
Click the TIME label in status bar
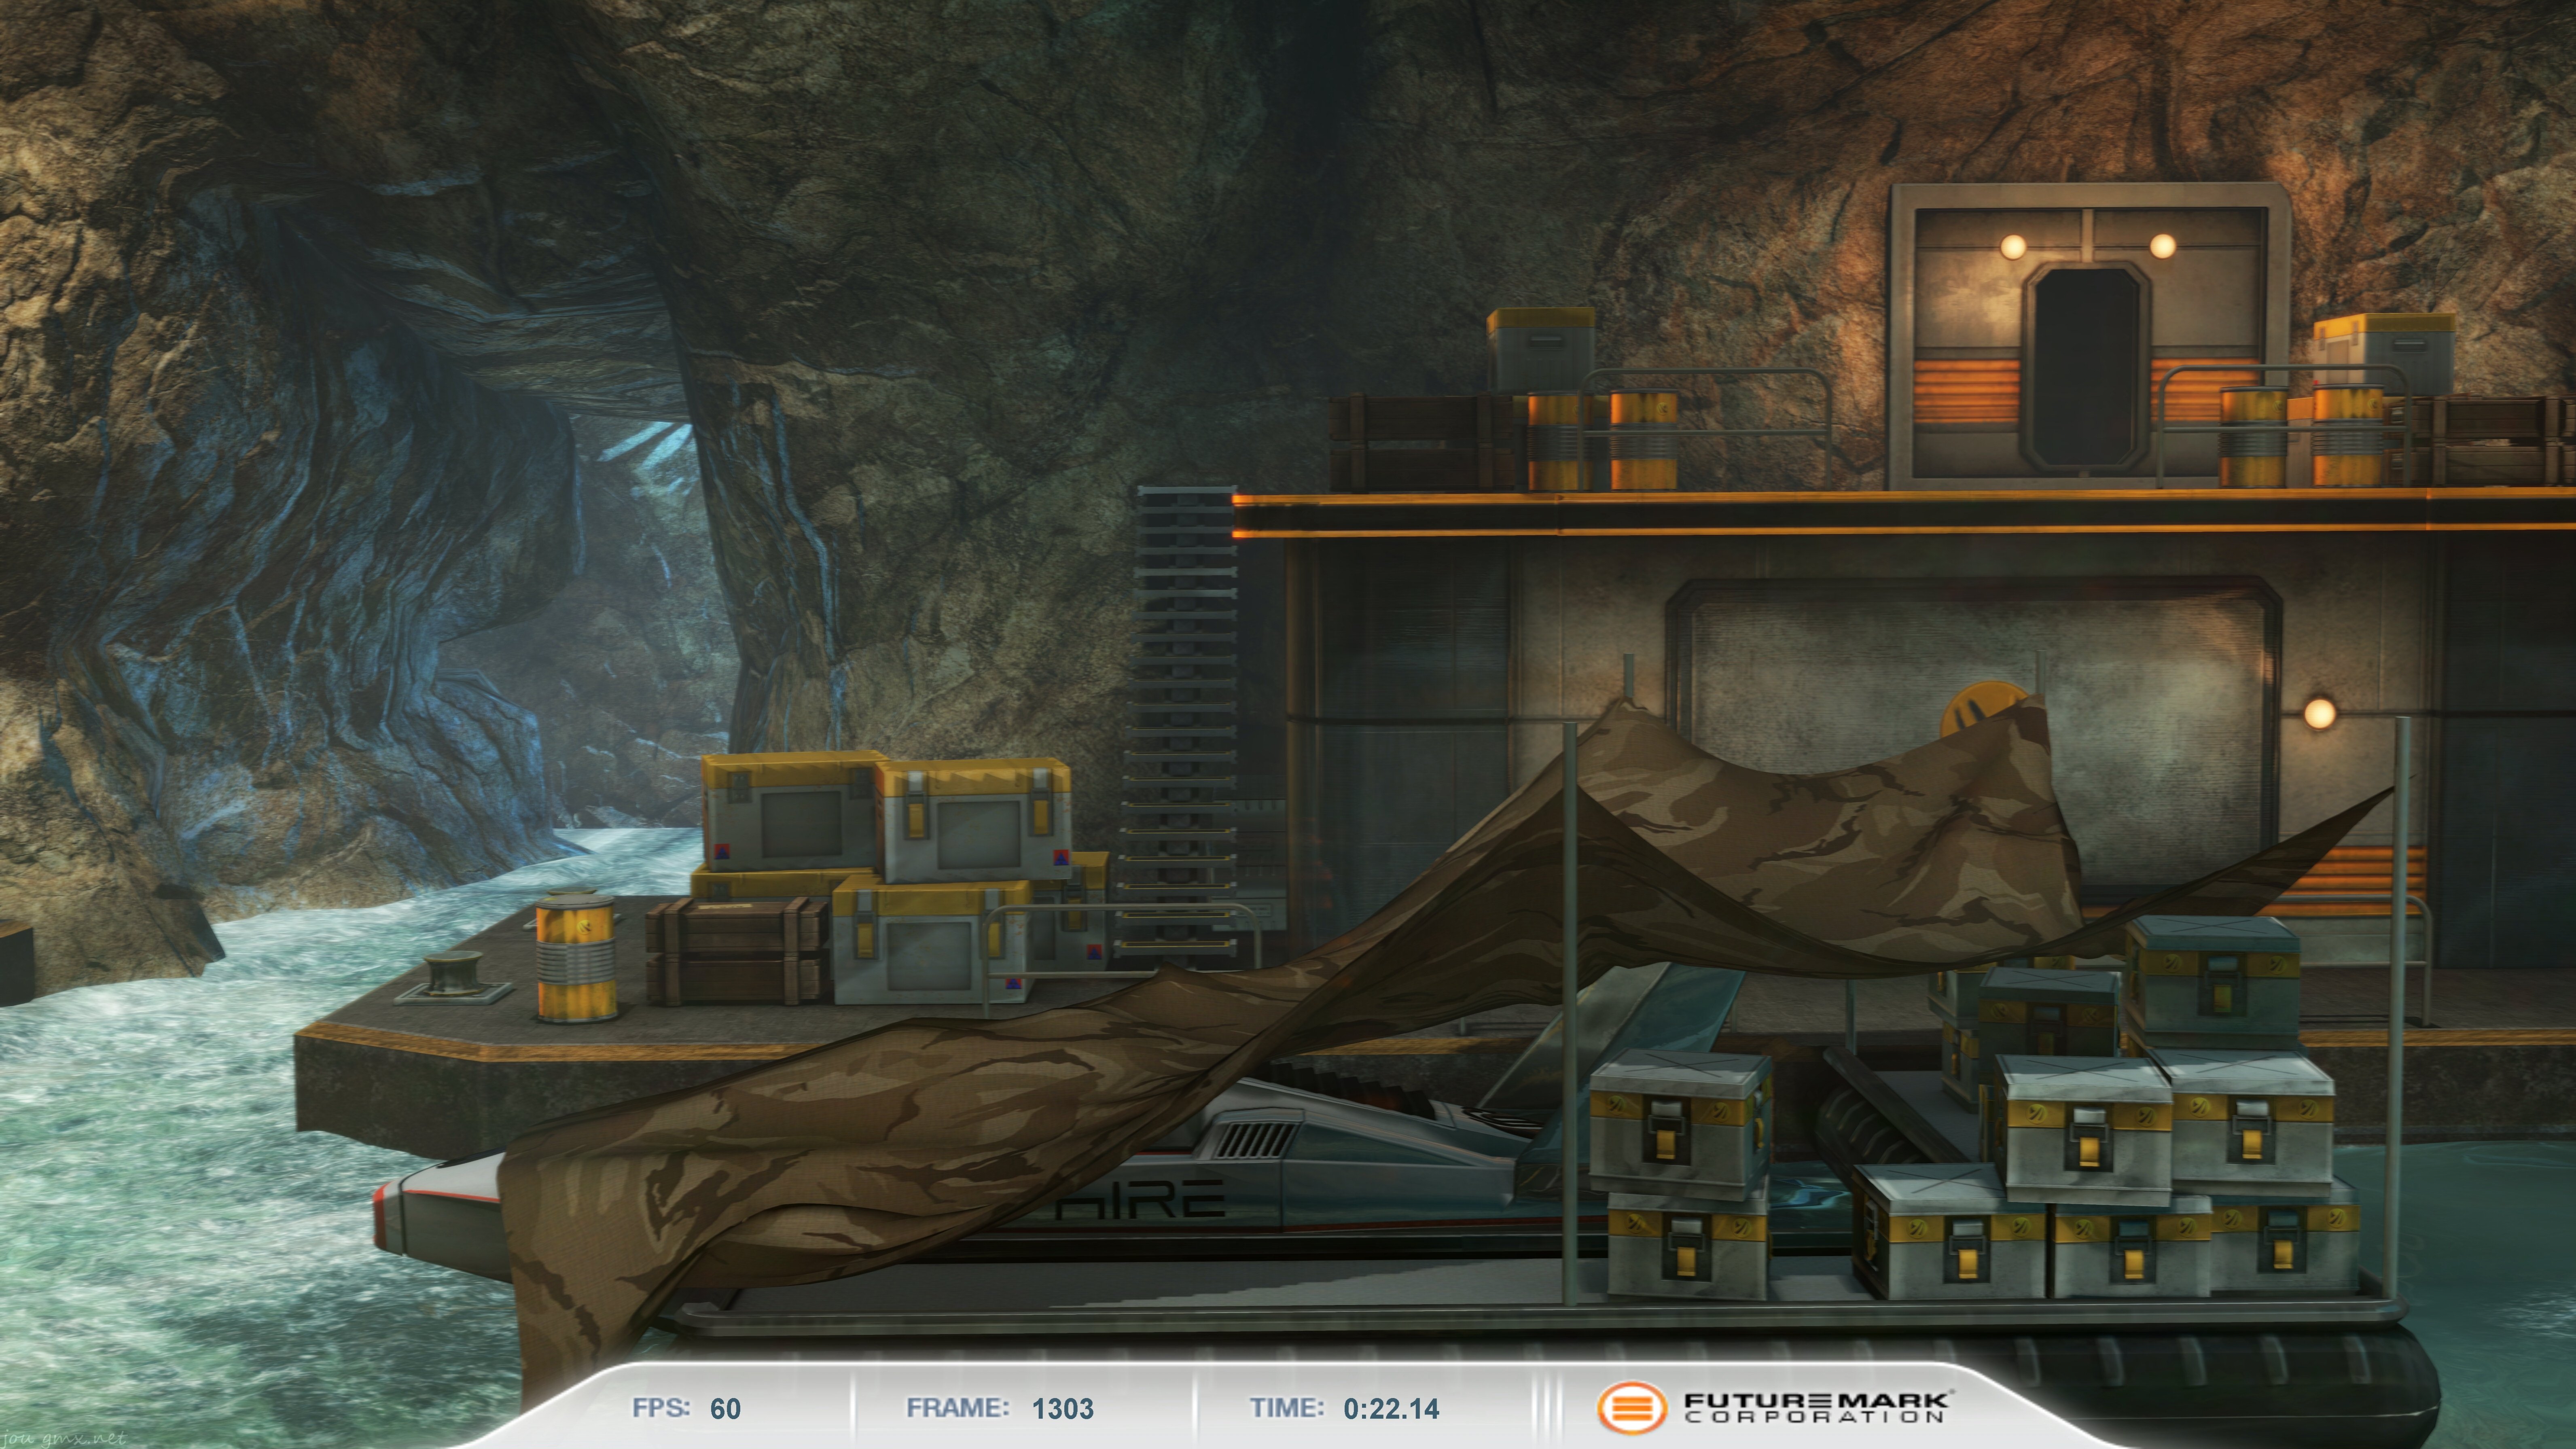pos(1286,1408)
